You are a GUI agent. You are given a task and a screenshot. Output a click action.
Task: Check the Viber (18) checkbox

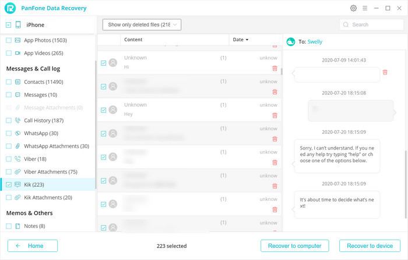click(9, 159)
